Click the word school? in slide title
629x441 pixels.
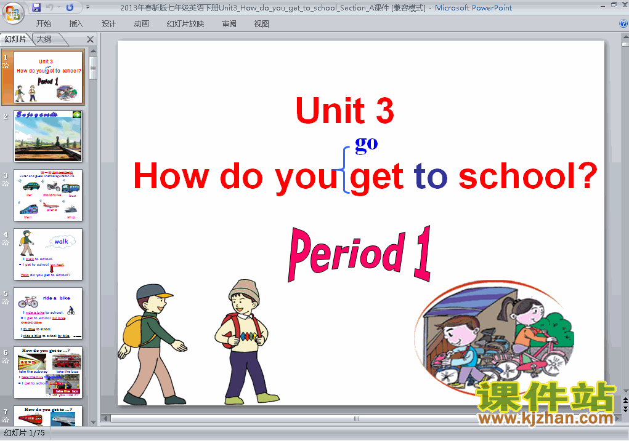528,177
